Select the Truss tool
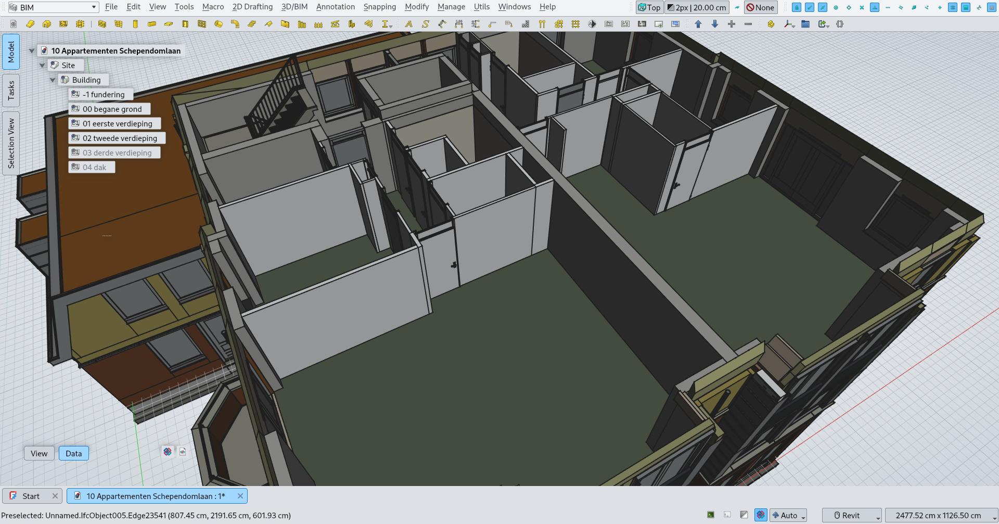 click(335, 24)
